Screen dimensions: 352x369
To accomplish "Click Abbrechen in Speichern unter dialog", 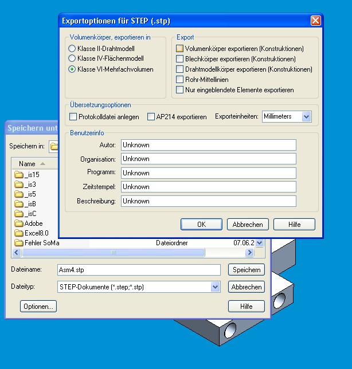I will [247, 287].
